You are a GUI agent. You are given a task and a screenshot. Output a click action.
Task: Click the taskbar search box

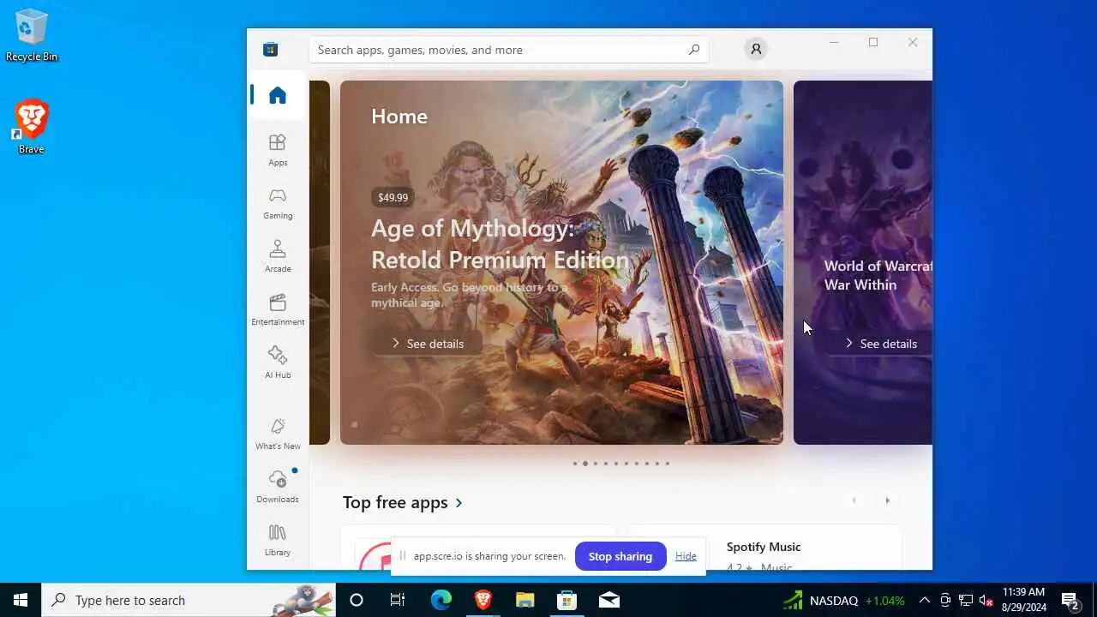189,601
